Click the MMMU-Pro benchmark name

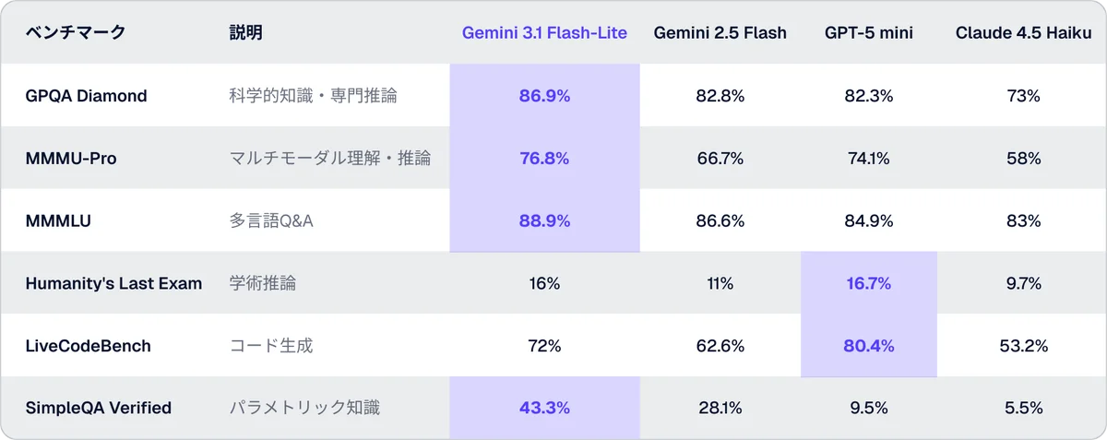71,159
